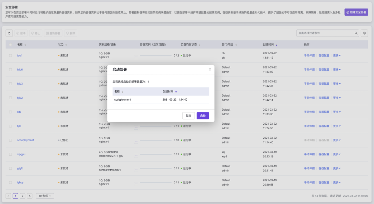Open the 10 条/页 page size dropdown
The height and width of the screenshot is (204, 374).
pyautogui.click(x=45, y=196)
